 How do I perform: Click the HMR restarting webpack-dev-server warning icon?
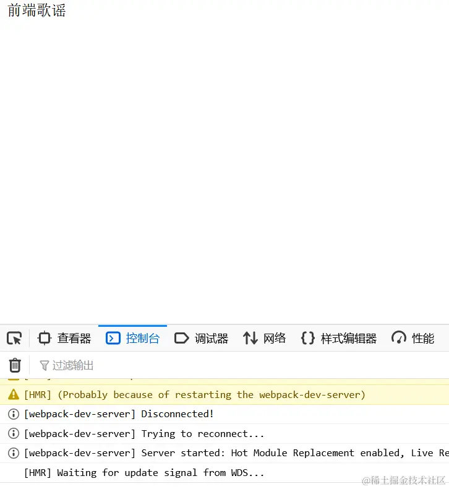(14, 394)
